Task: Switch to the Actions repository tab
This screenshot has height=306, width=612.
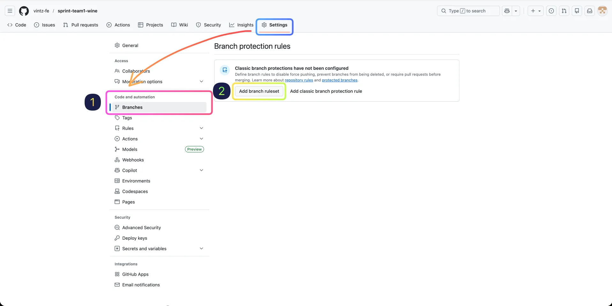Action: (x=118, y=25)
